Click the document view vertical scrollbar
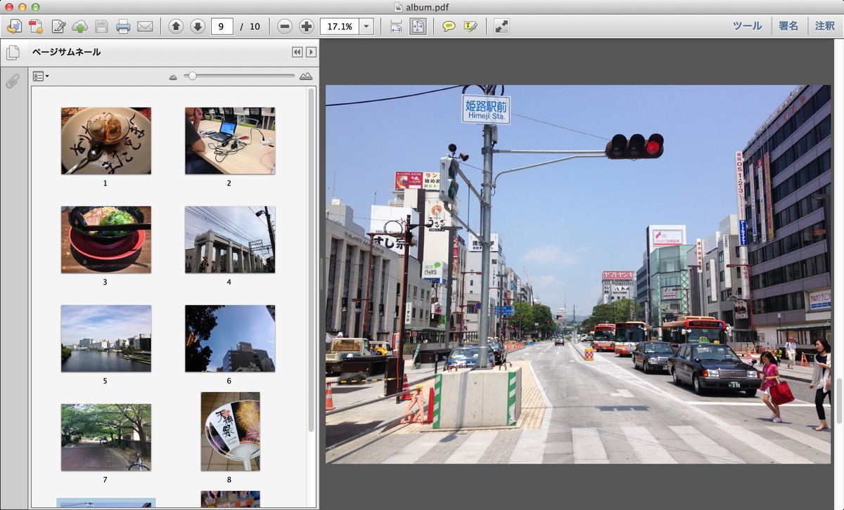Image resolution: width=844 pixels, height=510 pixels. click(838, 402)
